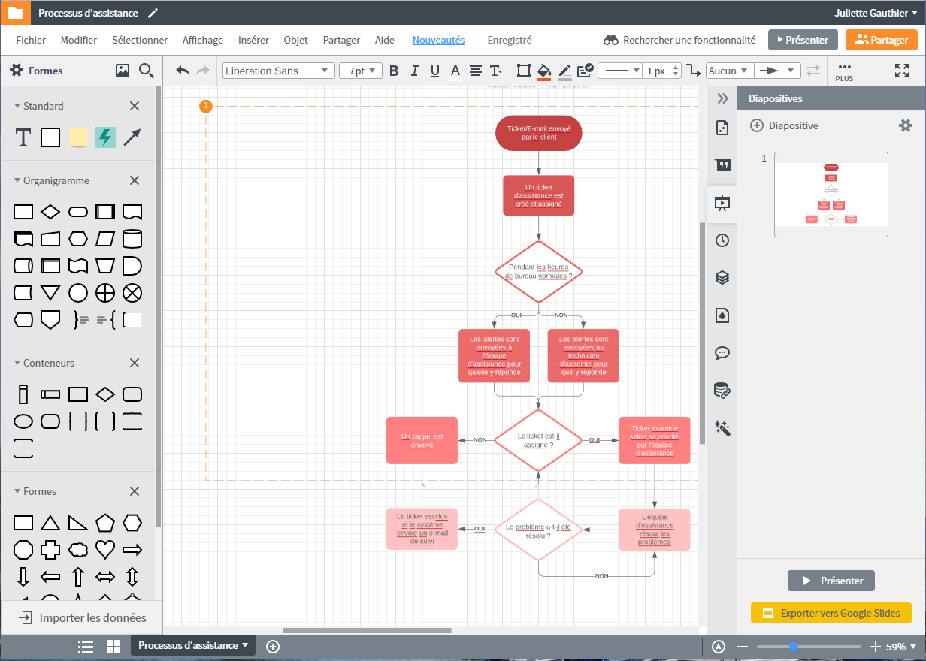The image size is (926, 661).
Task: Click the fill color bucket swatch
Action: coord(545,70)
